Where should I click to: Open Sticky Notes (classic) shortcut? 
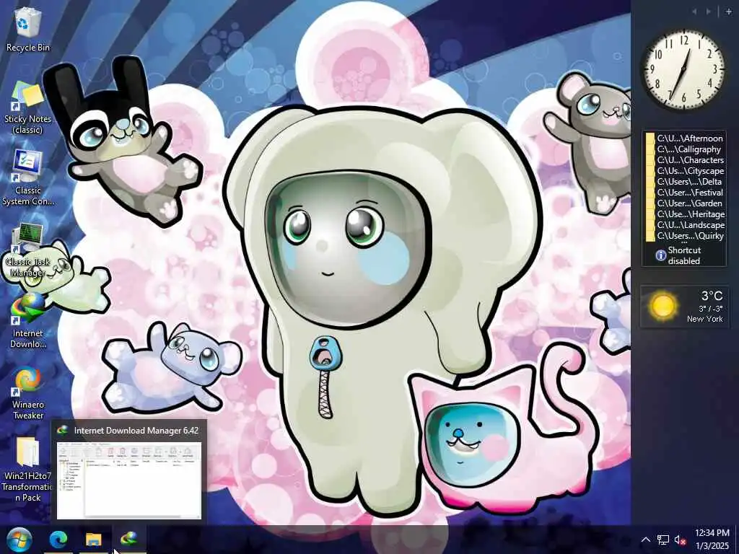coord(28,108)
